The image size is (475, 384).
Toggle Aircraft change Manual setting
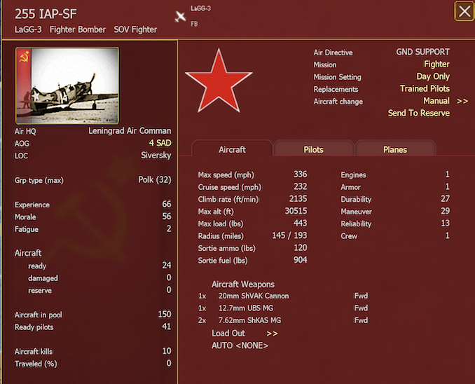[436, 101]
